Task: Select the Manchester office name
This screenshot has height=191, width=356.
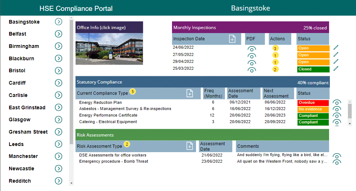Action: pyautogui.click(x=23, y=156)
